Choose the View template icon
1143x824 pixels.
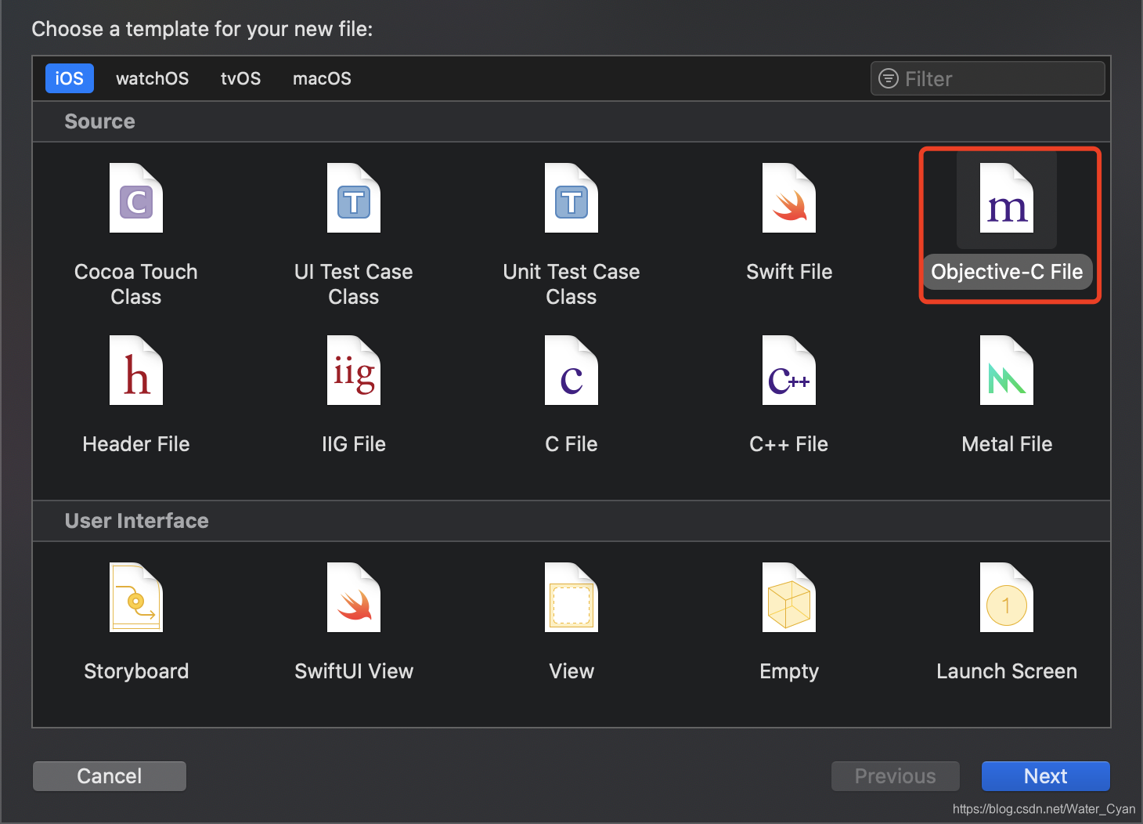tap(571, 598)
